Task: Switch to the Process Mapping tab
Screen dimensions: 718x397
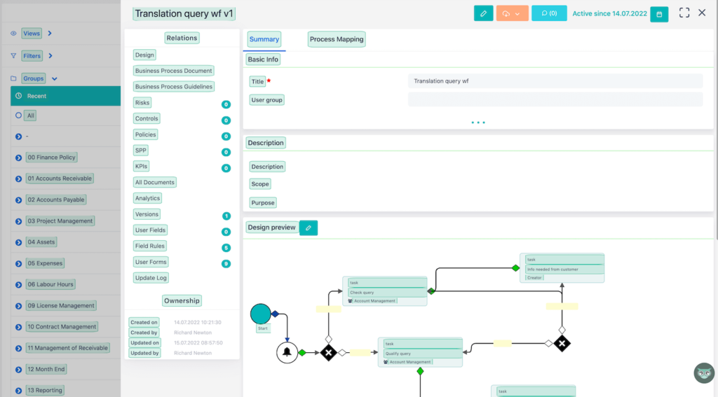Action: 337,39
